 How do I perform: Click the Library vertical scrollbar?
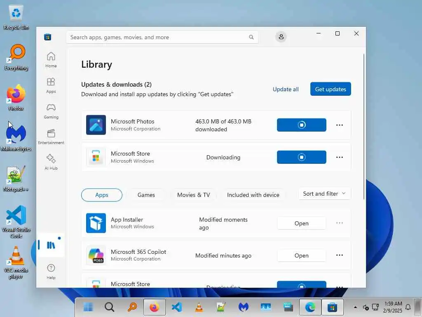pos(364,126)
